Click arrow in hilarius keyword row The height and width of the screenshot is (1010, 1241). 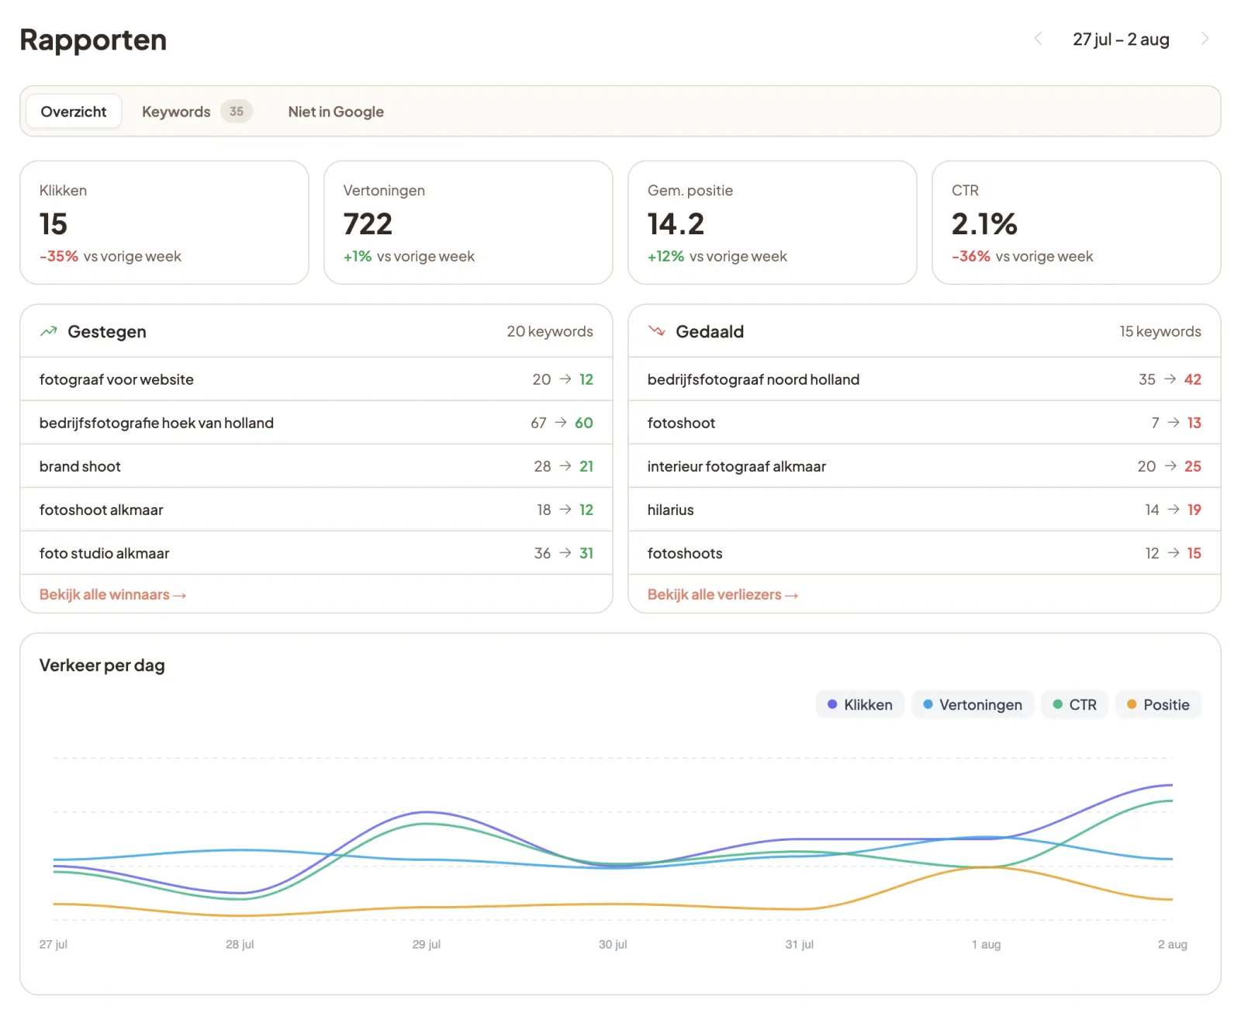tap(1174, 510)
